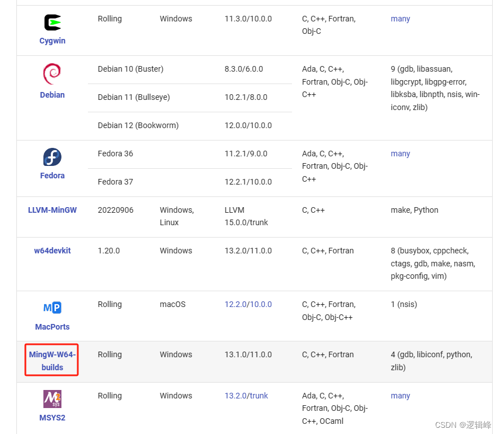The height and width of the screenshot is (434, 500).
Task: Click the 12.0.0/10.0.0 version text
Action: click(248, 125)
